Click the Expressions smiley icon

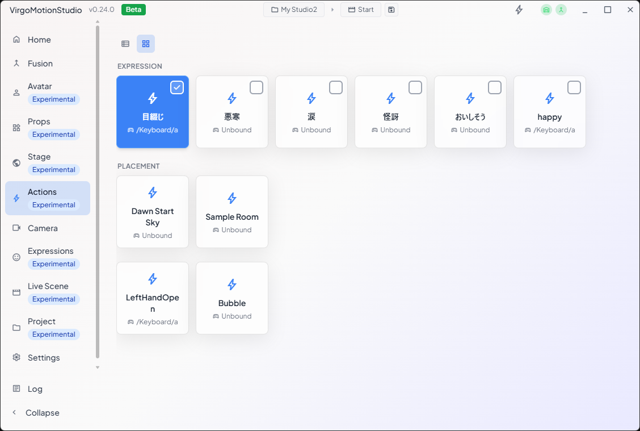pos(16,257)
